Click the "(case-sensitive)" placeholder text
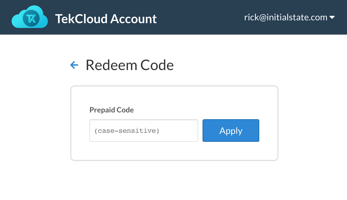The image size is (347, 200). click(127, 131)
